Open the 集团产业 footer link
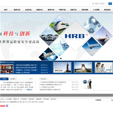 click(x=16, y=99)
